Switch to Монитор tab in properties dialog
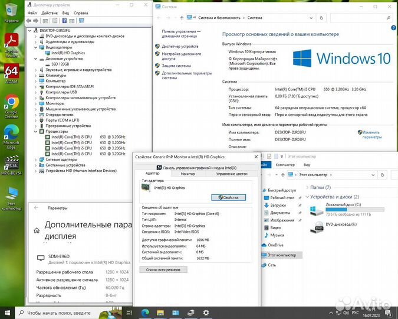 tap(188, 174)
